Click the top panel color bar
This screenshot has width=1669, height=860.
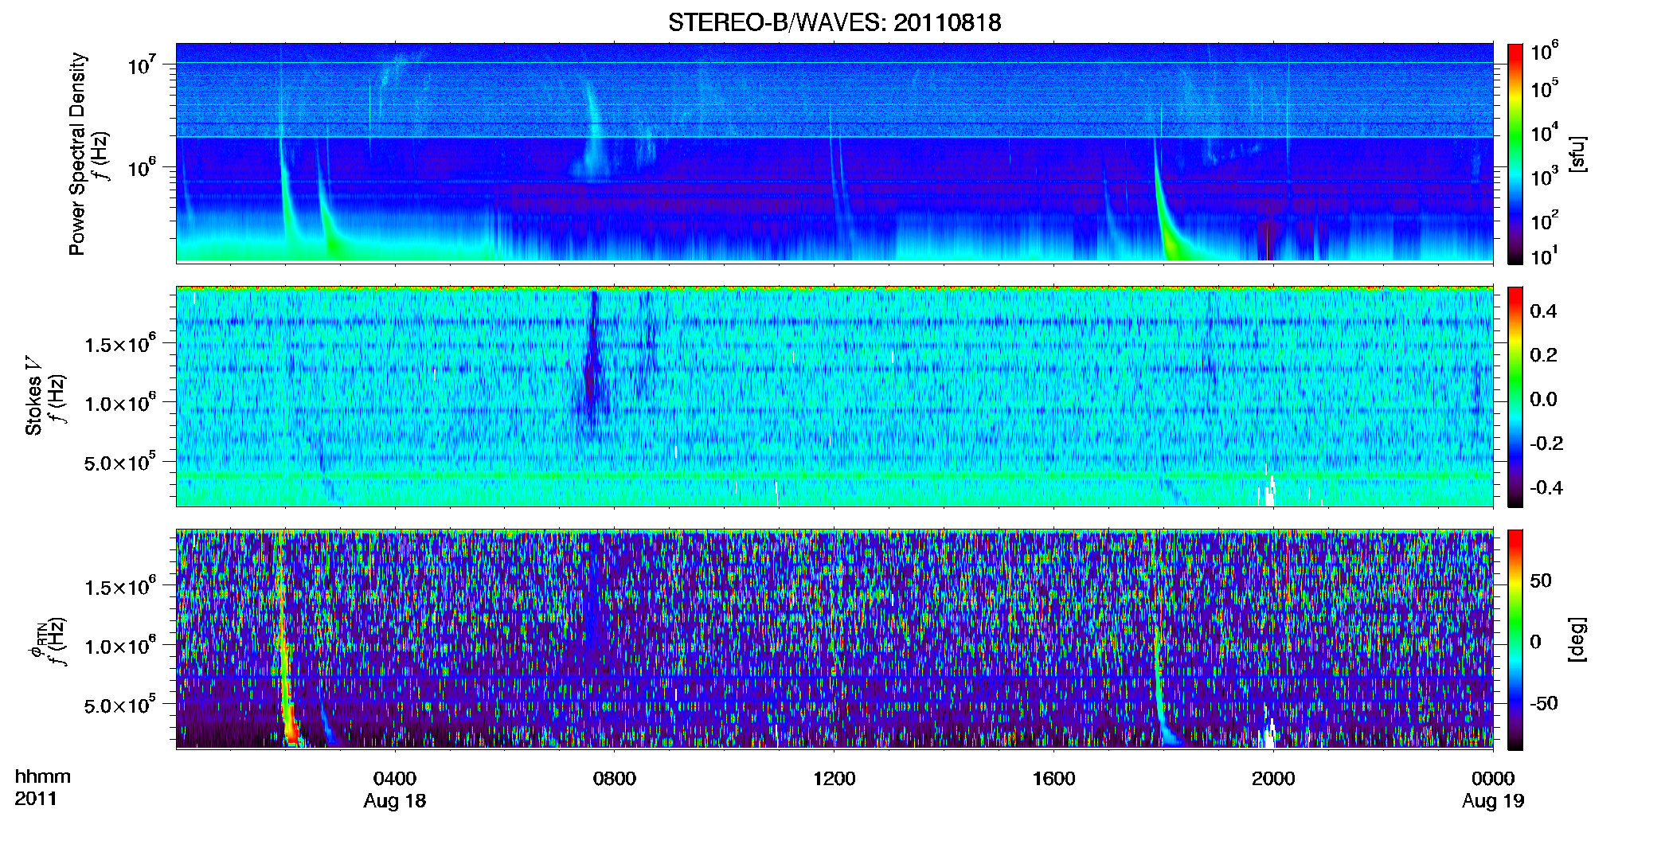pos(1515,153)
